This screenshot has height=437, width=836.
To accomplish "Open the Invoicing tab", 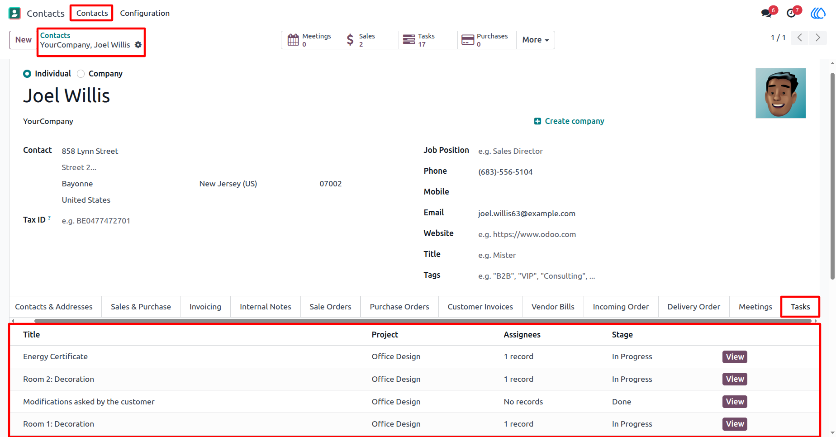I will click(x=205, y=307).
